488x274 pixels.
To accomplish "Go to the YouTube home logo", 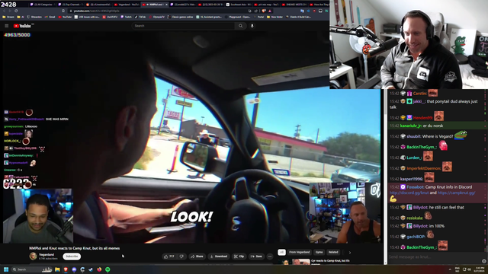I will point(22,26).
